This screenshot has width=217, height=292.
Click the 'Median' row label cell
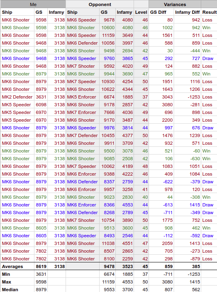tap(17, 290)
